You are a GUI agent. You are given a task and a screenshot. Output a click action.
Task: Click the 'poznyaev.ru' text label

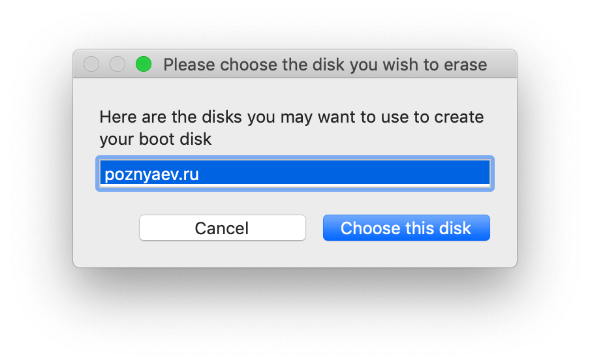151,174
